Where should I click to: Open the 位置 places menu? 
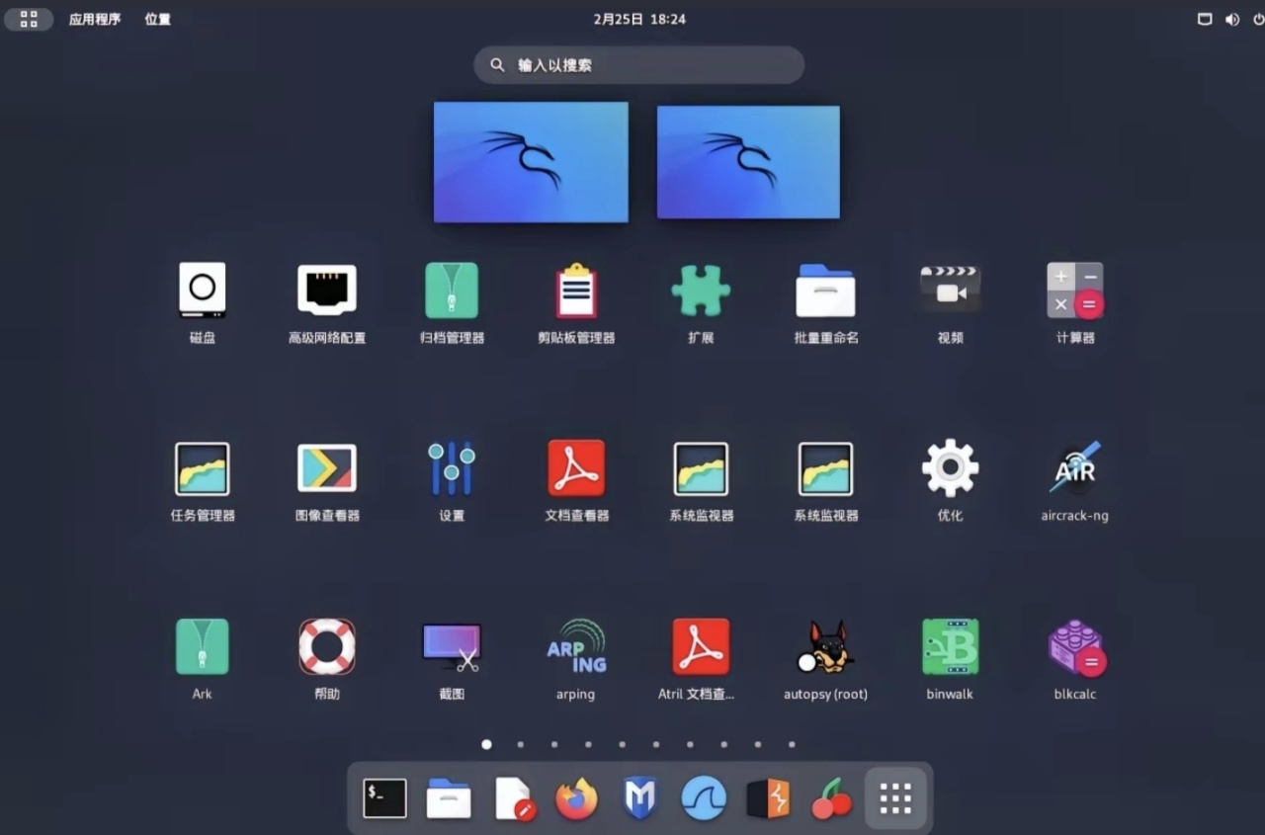click(158, 19)
